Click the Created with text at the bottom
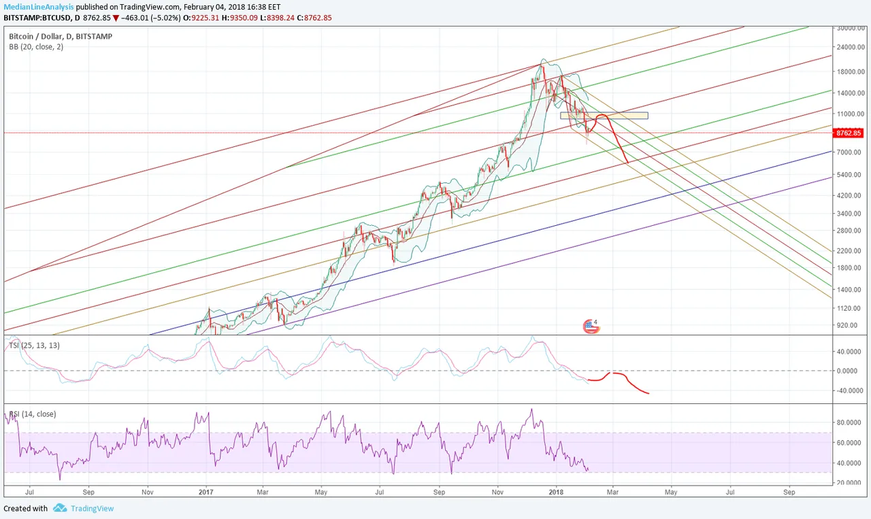The width and height of the screenshot is (871, 519). (x=25, y=508)
